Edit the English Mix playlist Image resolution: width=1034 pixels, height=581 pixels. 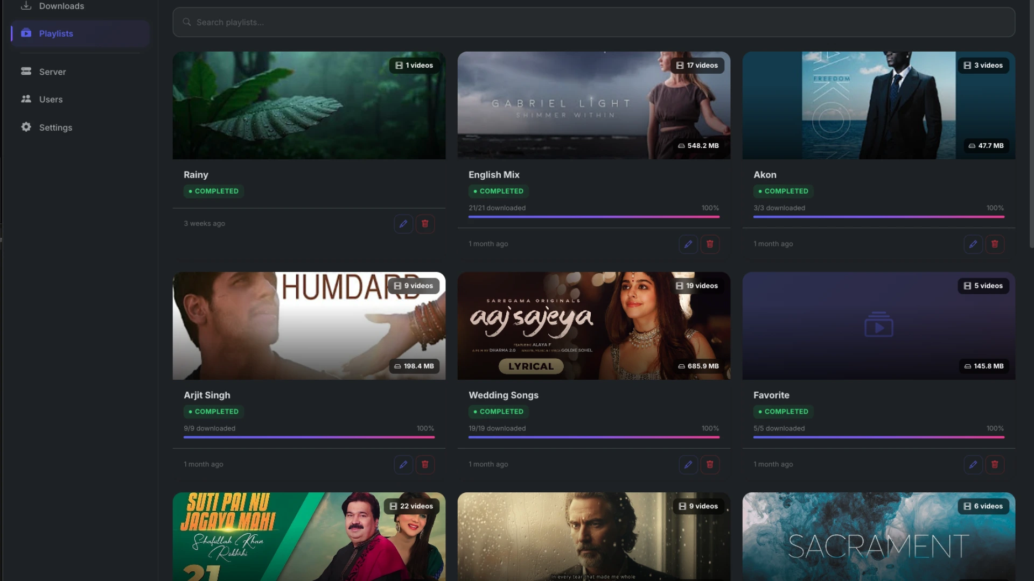click(x=688, y=244)
